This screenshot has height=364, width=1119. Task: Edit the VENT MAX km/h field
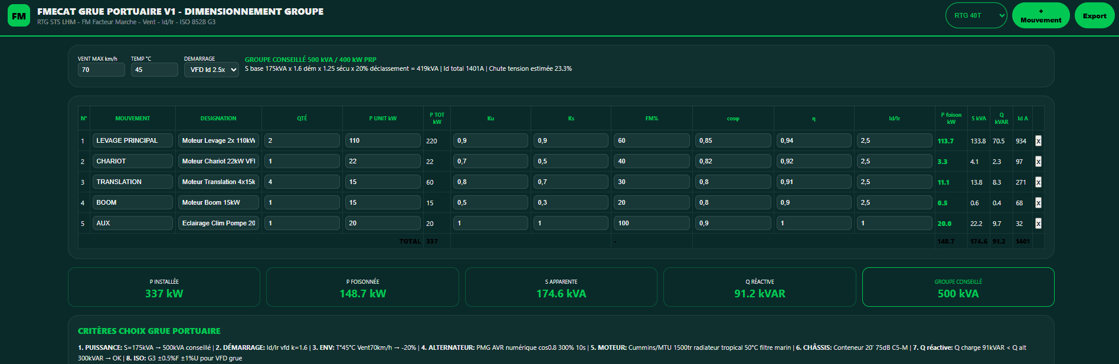click(x=102, y=70)
